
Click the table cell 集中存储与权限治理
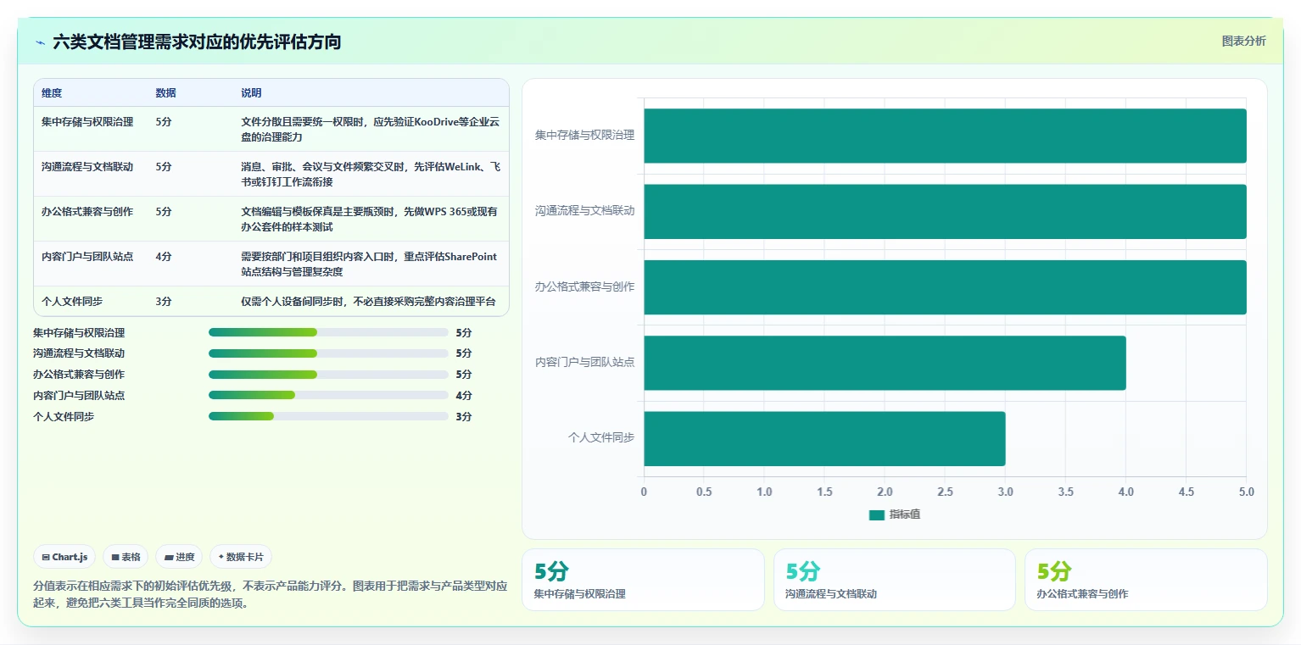87,122
